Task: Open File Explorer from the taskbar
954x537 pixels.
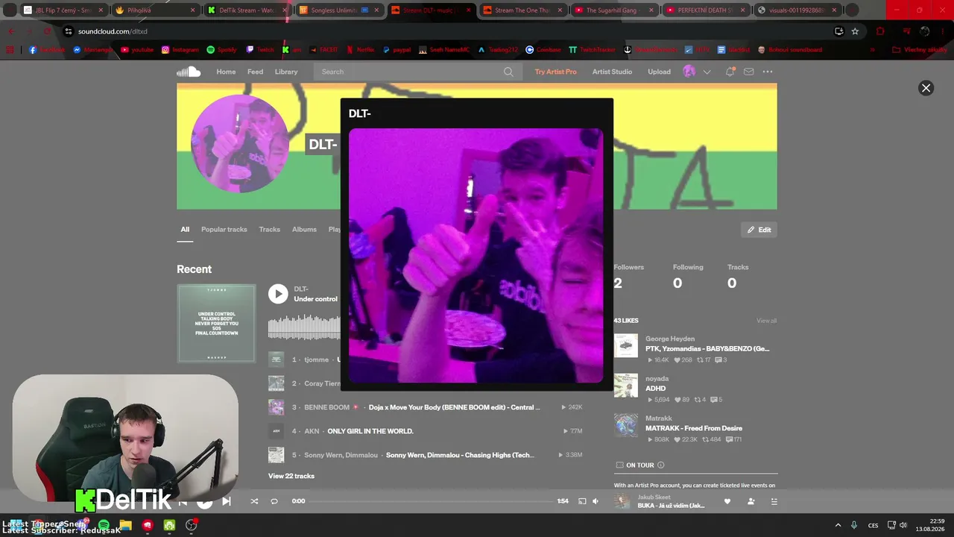Action: click(126, 525)
